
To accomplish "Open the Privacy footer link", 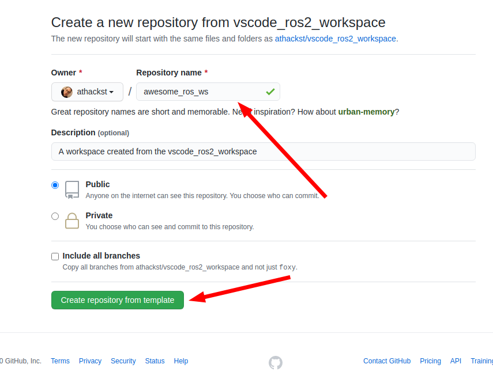I will point(90,361).
